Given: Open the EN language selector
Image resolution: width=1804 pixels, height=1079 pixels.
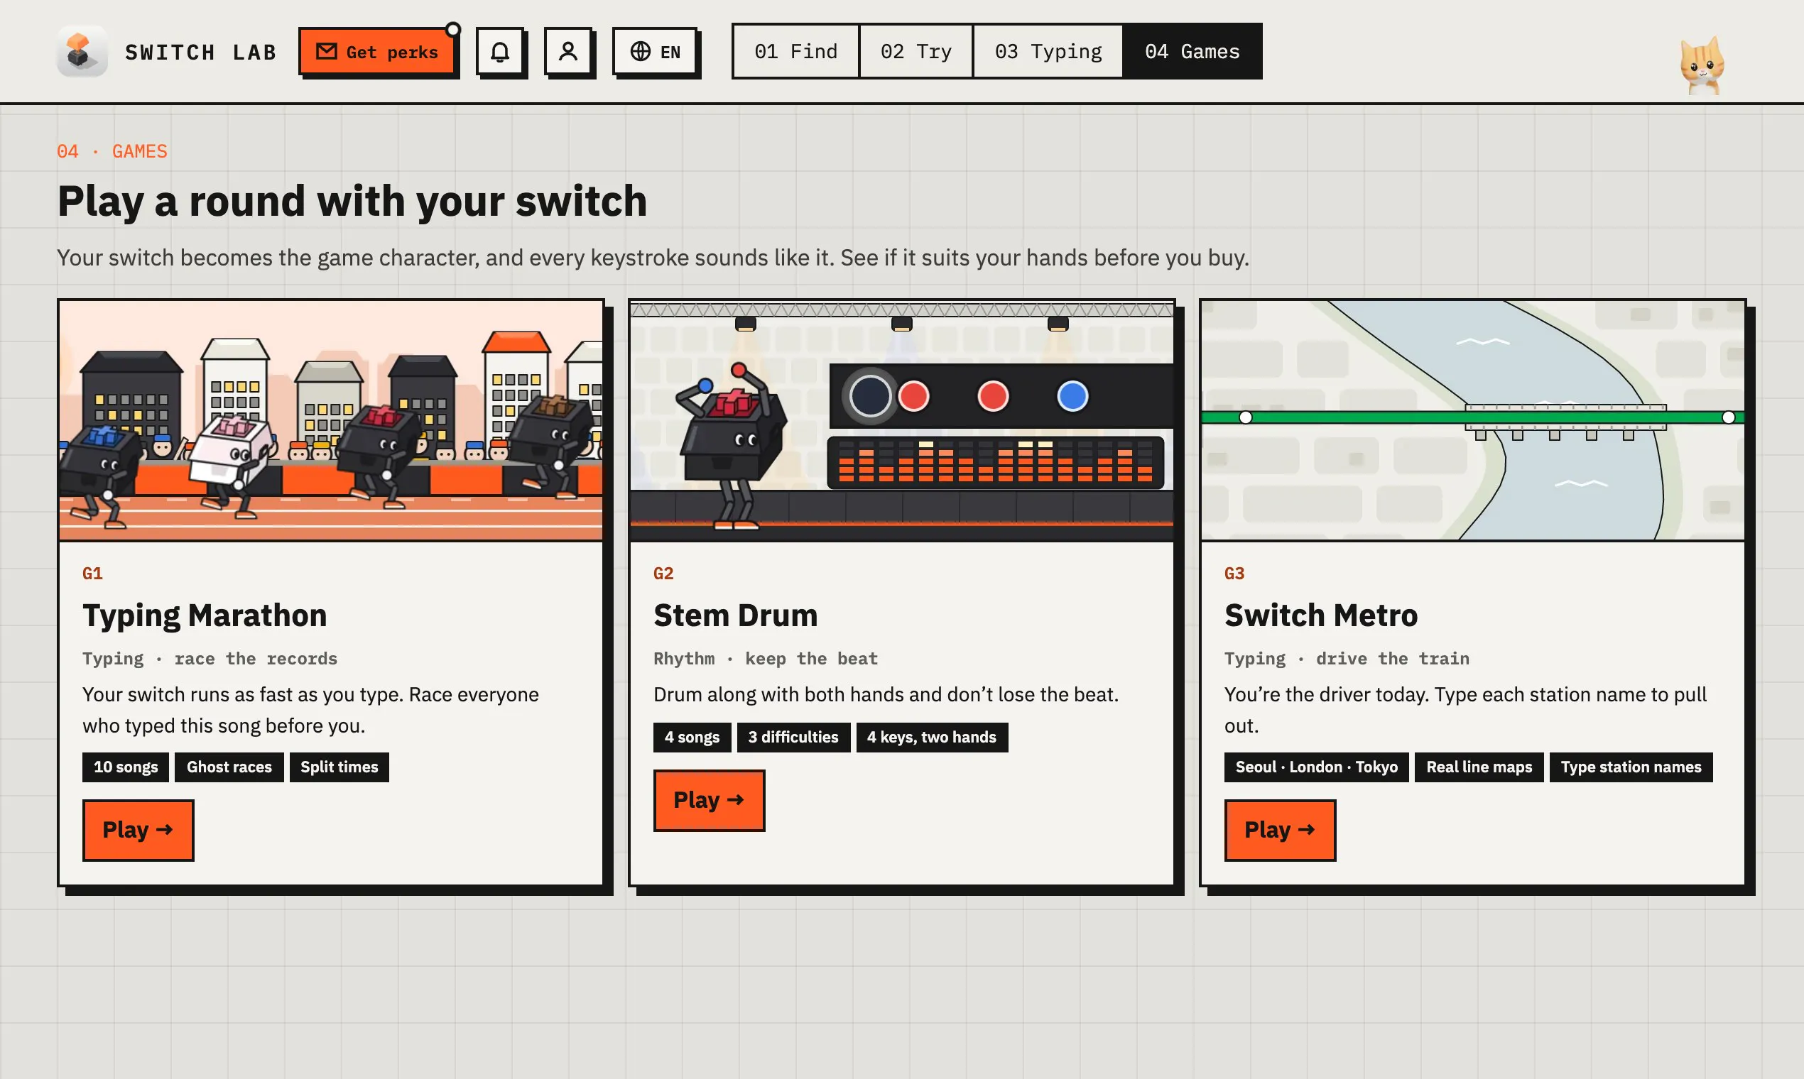Looking at the screenshot, I should tap(655, 52).
